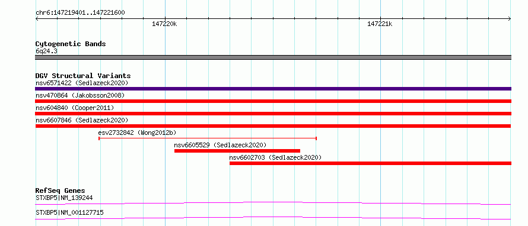Open the nsv470864 (Jakobsson2008) variant label
Screen dimensions: 528x226
80,95
